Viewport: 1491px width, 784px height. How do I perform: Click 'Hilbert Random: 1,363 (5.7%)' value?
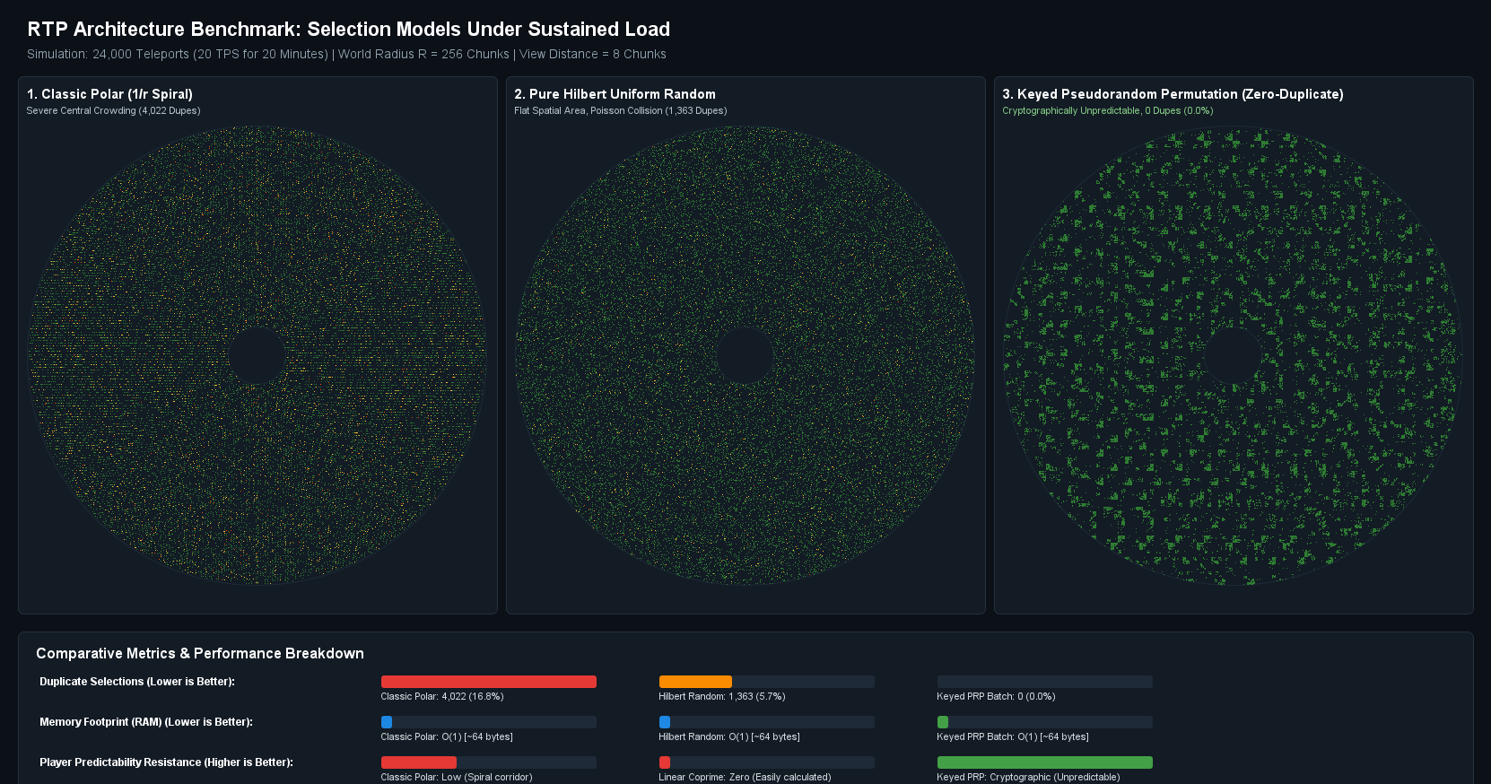point(722,696)
